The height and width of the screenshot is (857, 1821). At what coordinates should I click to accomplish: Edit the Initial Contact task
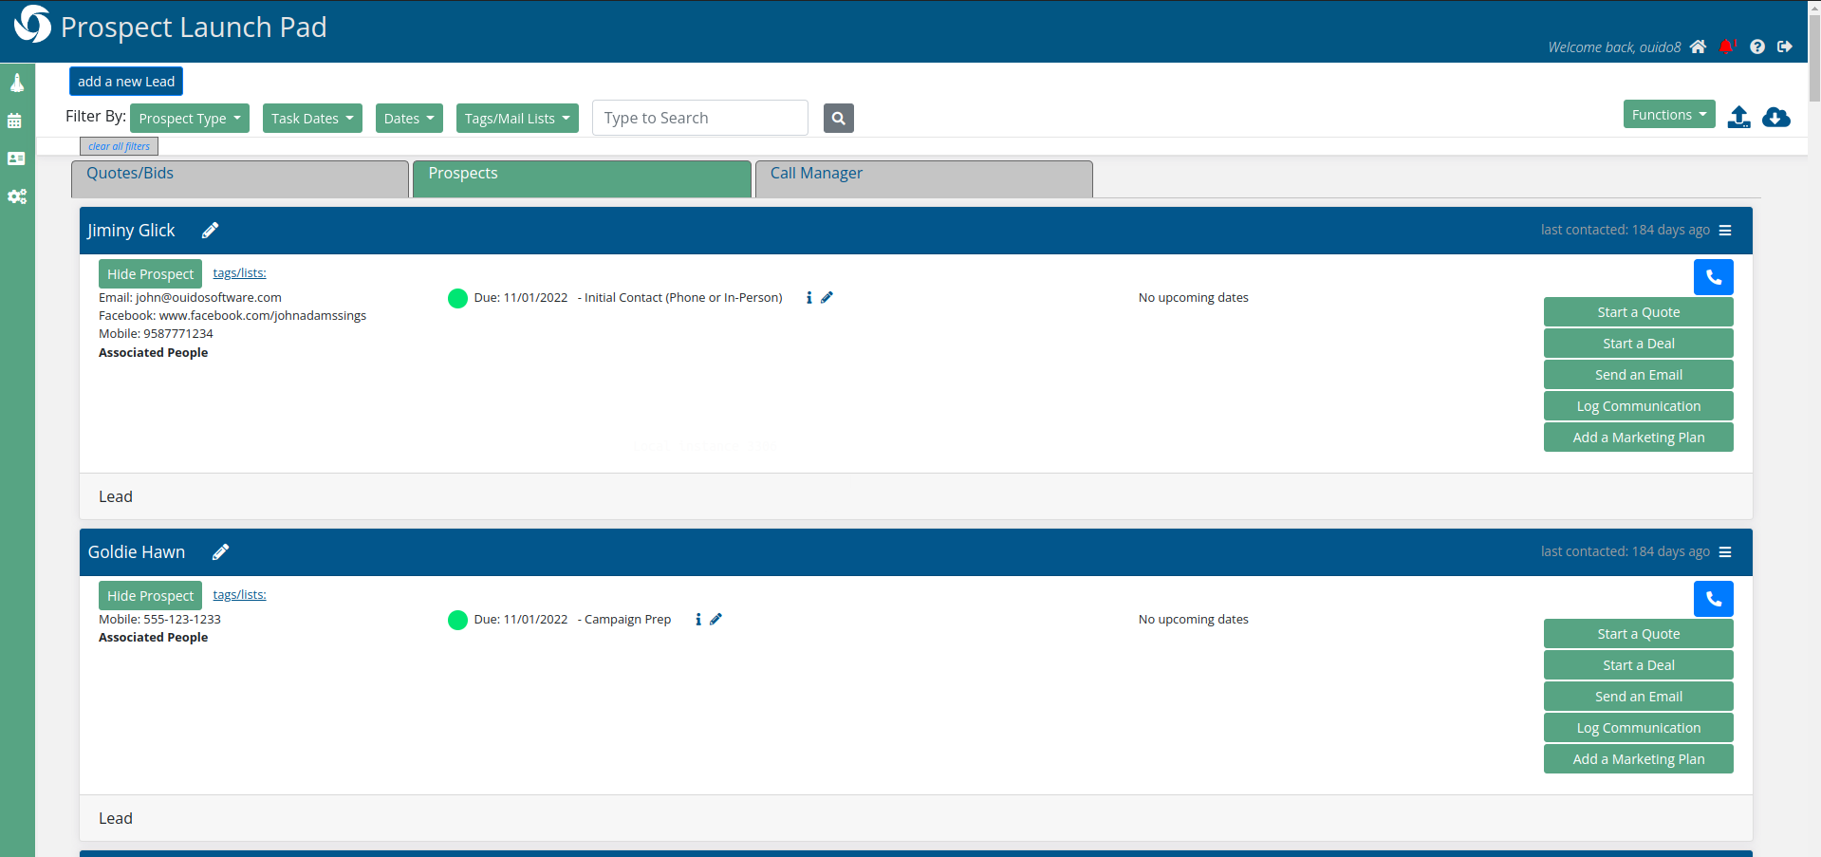(827, 297)
